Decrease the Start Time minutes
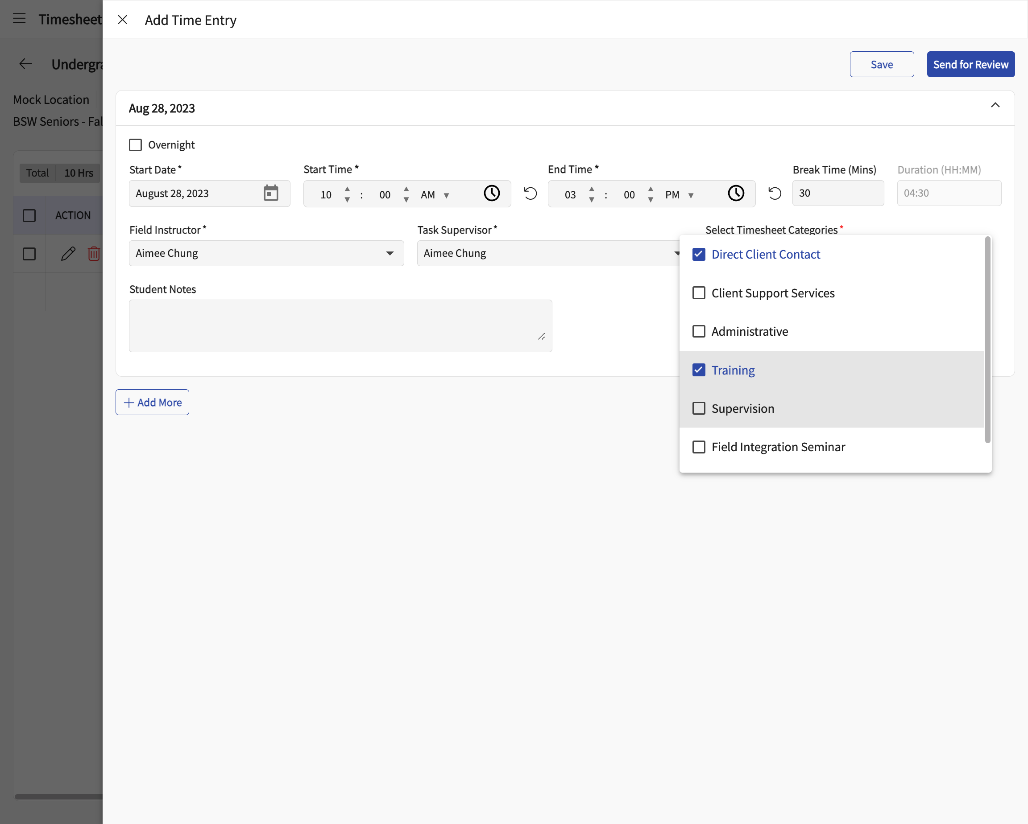Viewport: 1028px width, 824px height. 406,200
